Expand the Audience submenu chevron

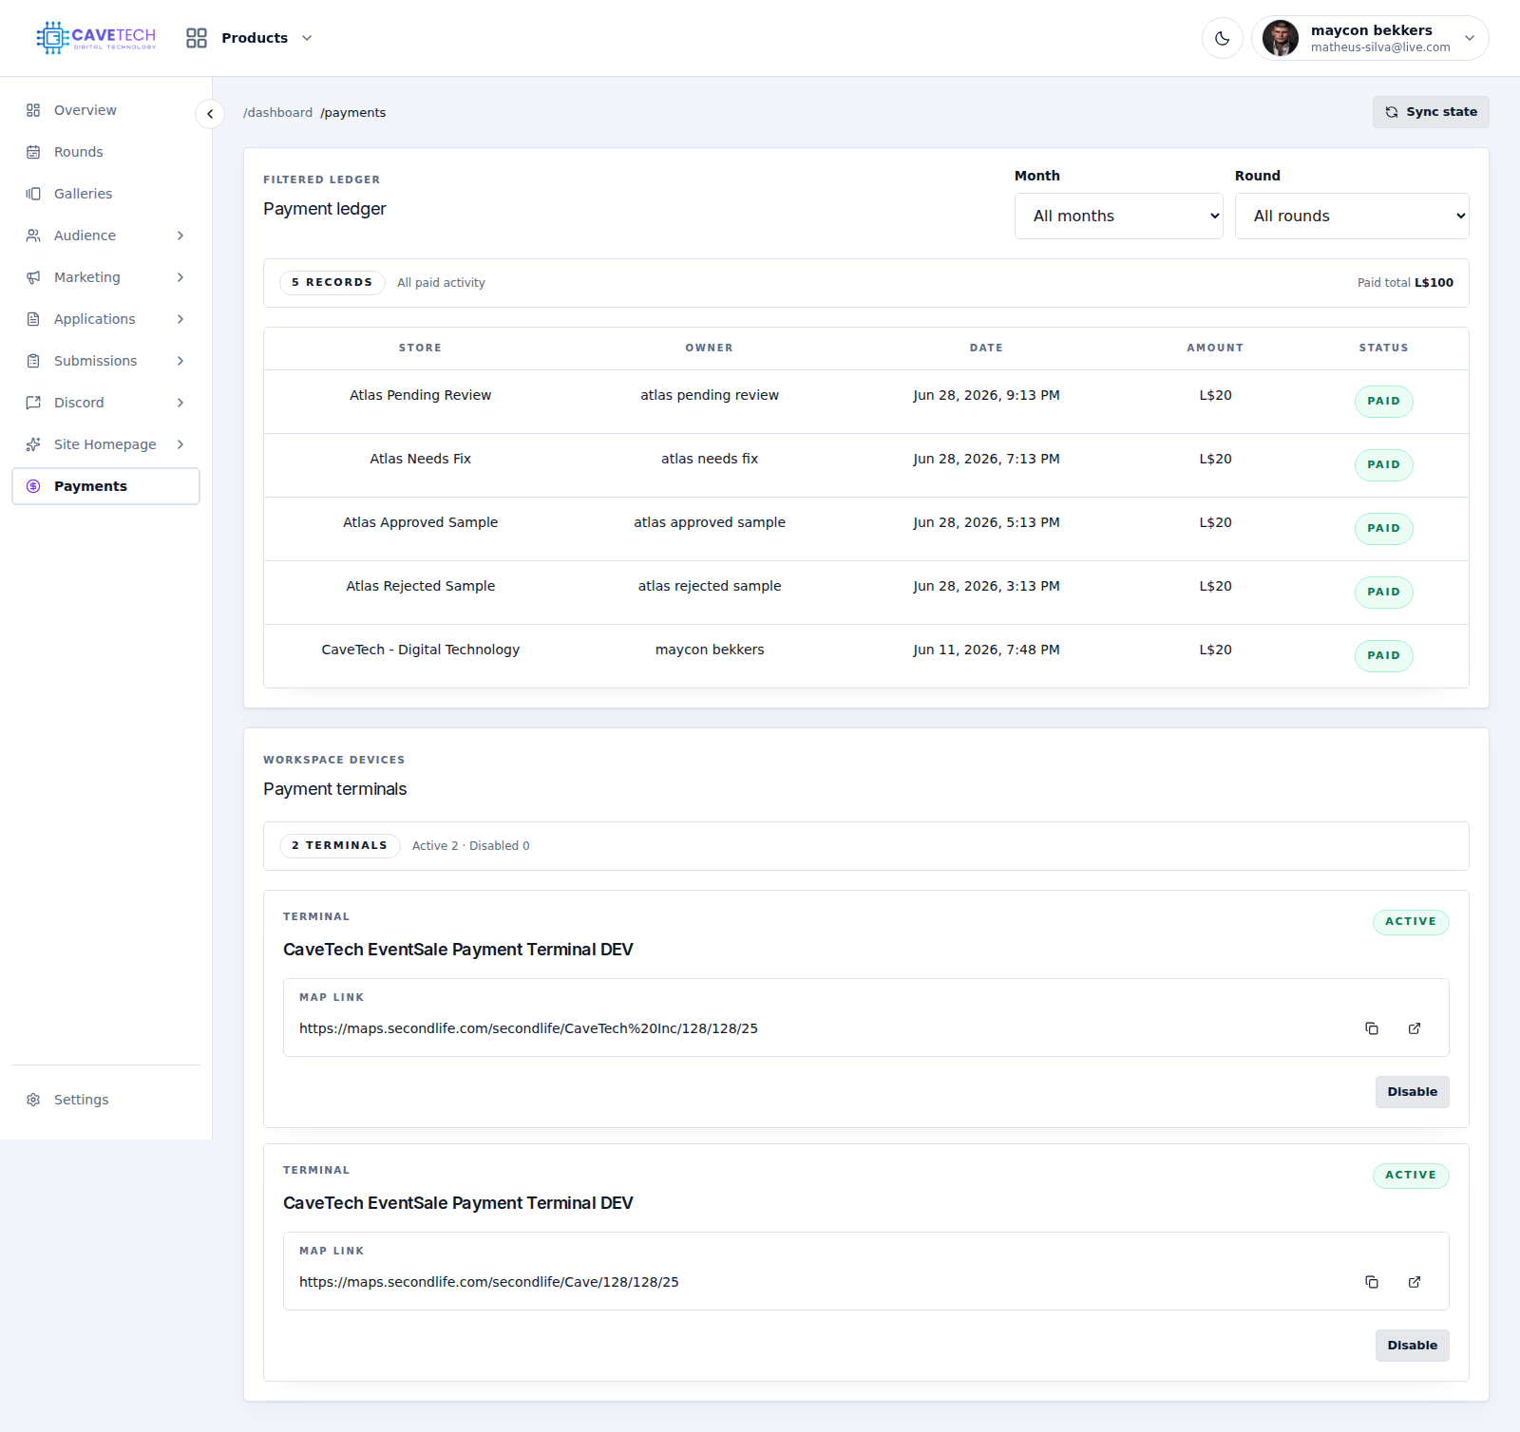(x=180, y=236)
